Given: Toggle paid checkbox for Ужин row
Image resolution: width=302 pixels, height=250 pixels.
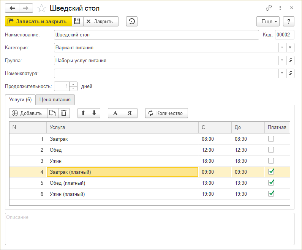Looking at the screenshot, I should click(x=271, y=161).
